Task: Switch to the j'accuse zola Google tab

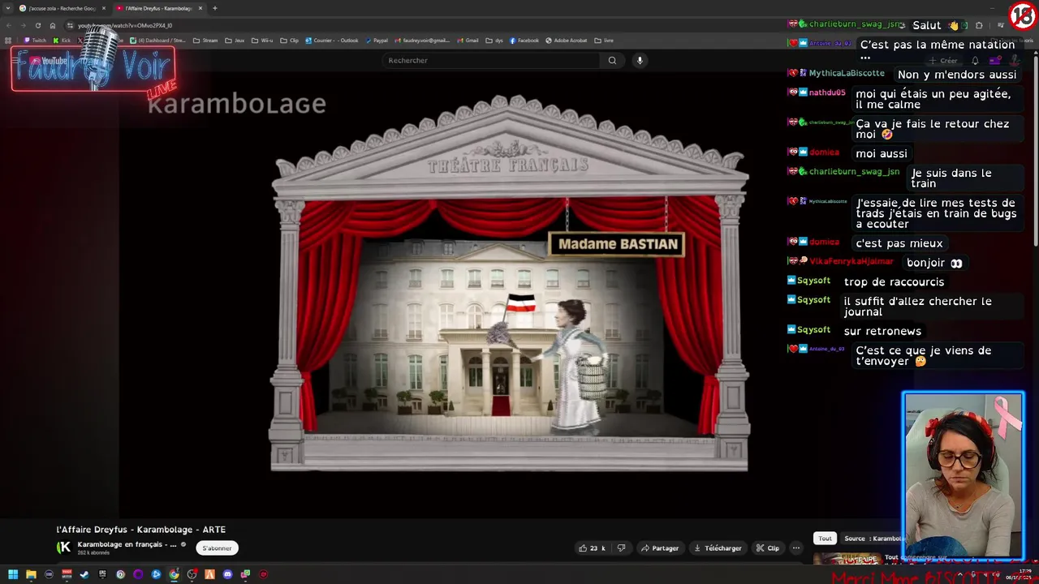Action: 62,8
